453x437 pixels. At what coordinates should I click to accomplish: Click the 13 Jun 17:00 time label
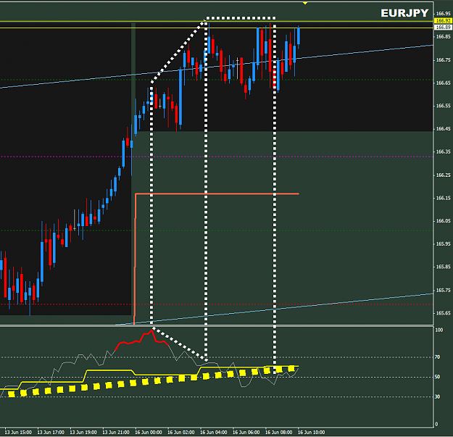click(x=51, y=432)
